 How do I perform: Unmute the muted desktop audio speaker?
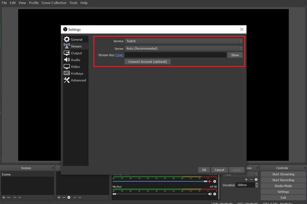click(209, 181)
